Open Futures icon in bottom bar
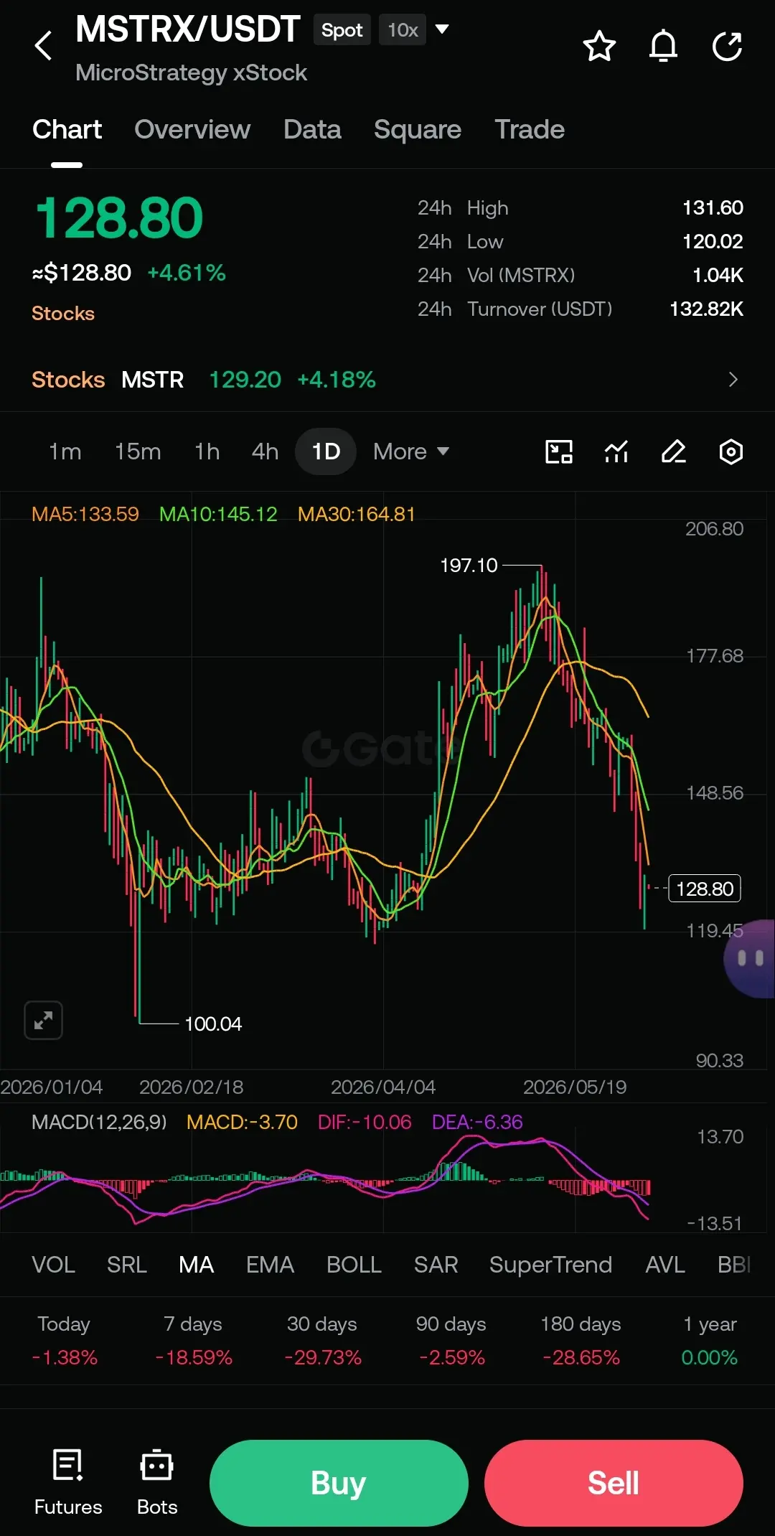 [x=68, y=1481]
